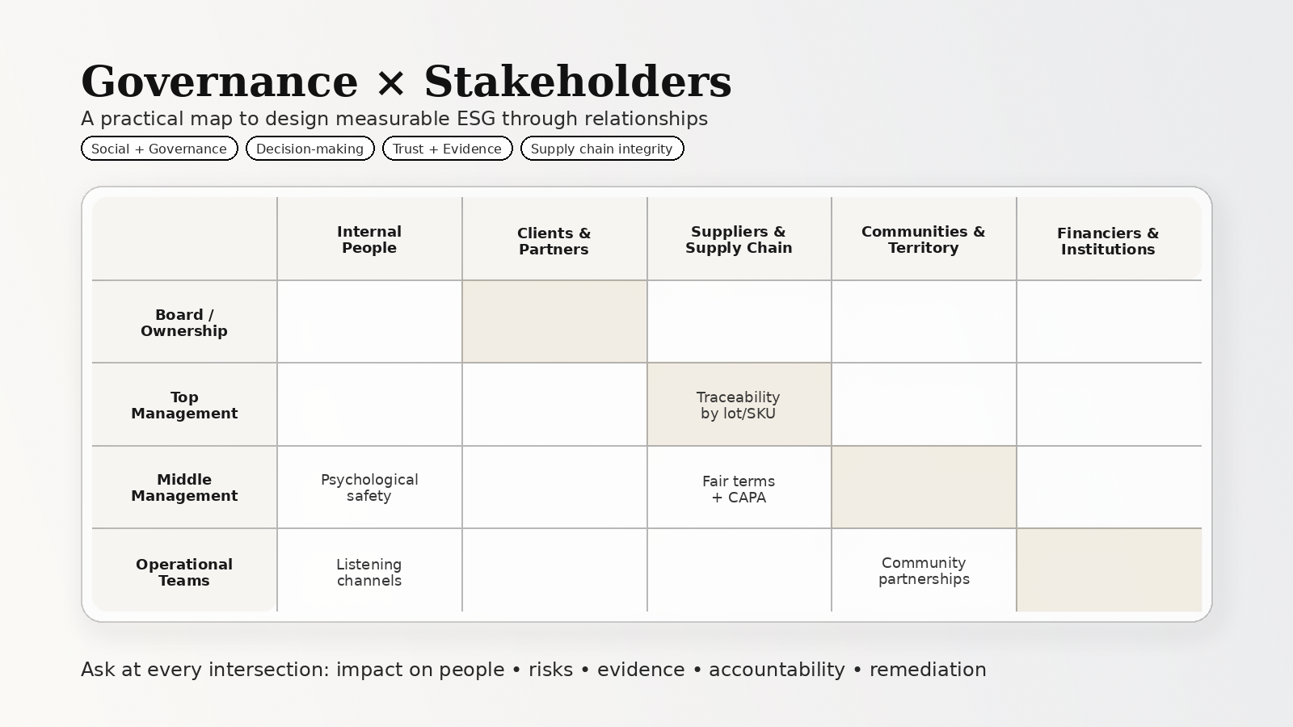This screenshot has width=1293, height=727.
Task: Select the Internal People column header
Action: pos(369,239)
